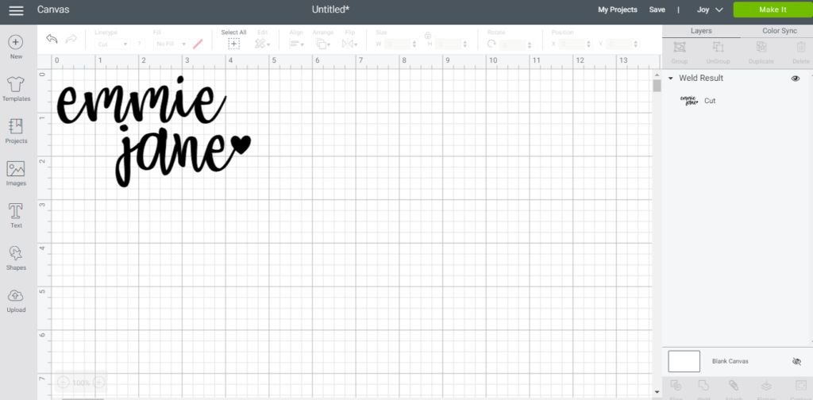Viewport: 813px width, 400px height.
Task: Click the New project icon
Action: 16,43
